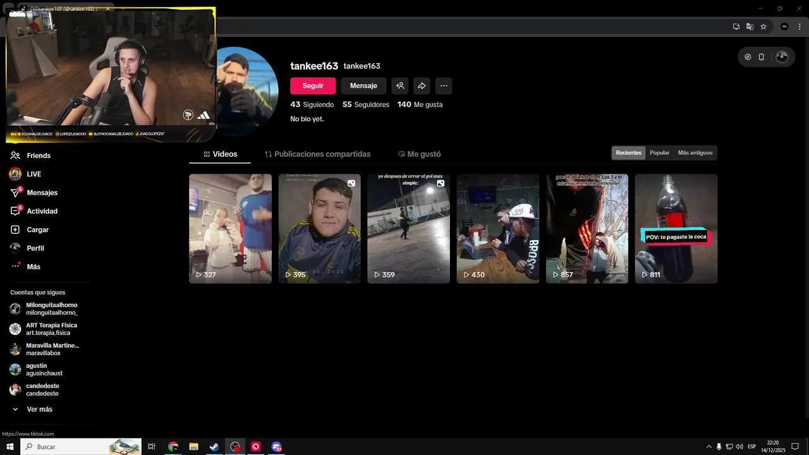Open the ESP language indicator
This screenshot has height=455, width=809.
751,447
